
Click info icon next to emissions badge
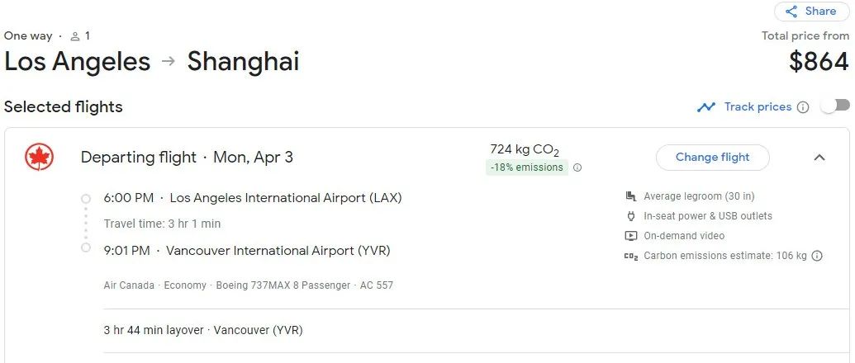tap(577, 167)
